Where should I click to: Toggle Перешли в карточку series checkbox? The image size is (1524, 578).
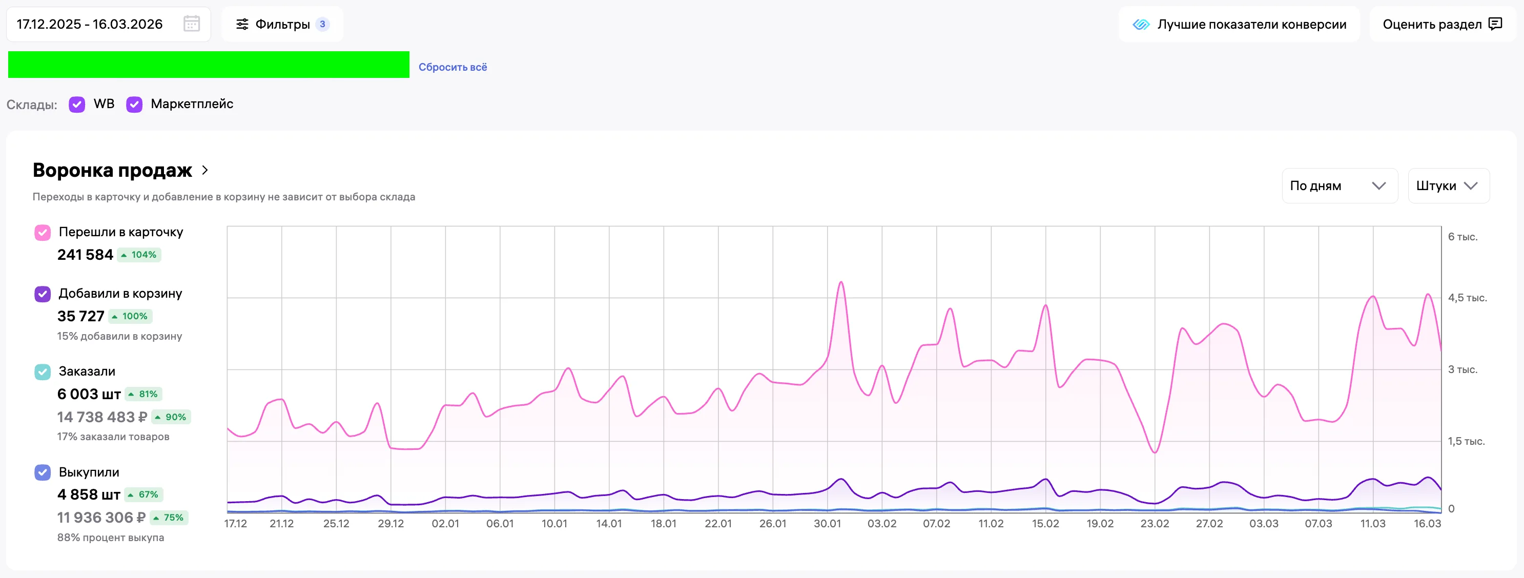[43, 233]
